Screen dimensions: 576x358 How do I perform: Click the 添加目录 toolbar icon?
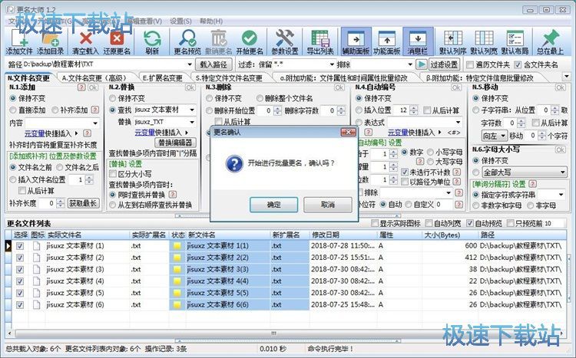click(x=50, y=41)
